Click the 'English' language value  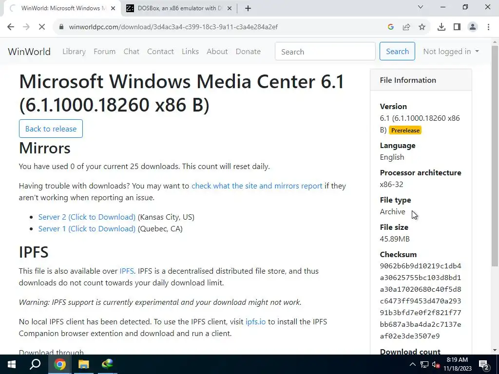tap(392, 157)
